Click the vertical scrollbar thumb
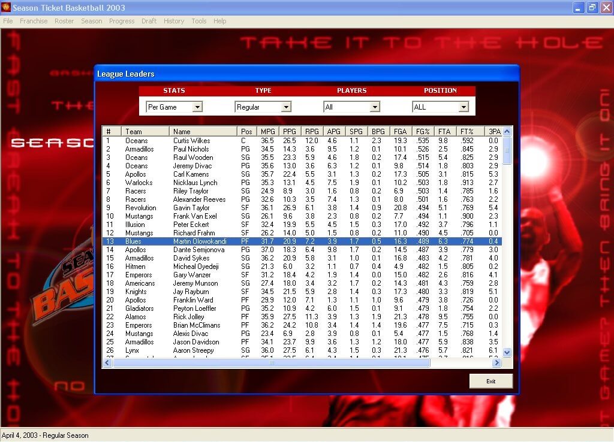 point(507,150)
